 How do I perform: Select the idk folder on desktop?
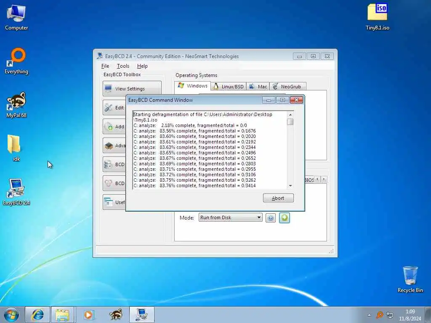click(x=14, y=148)
